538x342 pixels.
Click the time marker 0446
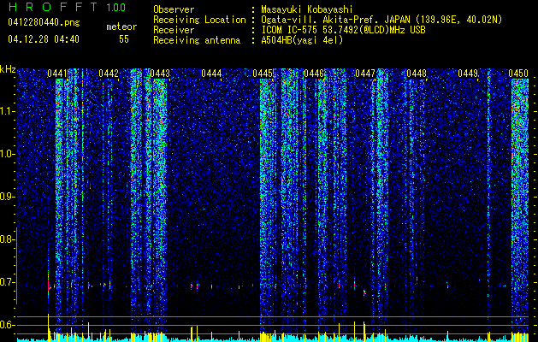click(314, 74)
